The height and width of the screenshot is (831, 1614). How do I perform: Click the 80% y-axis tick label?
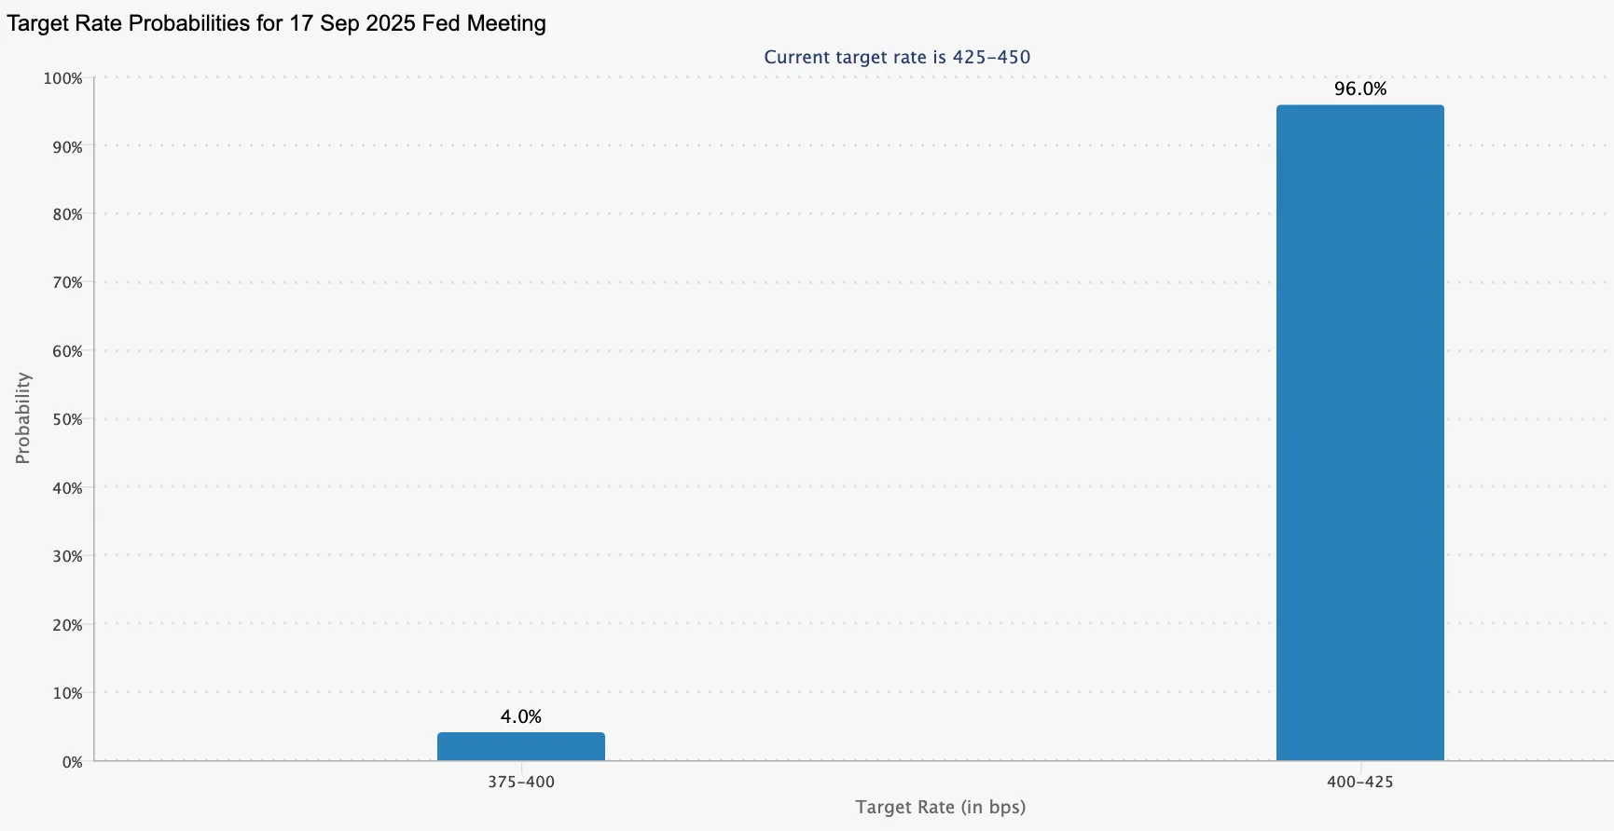(x=66, y=214)
